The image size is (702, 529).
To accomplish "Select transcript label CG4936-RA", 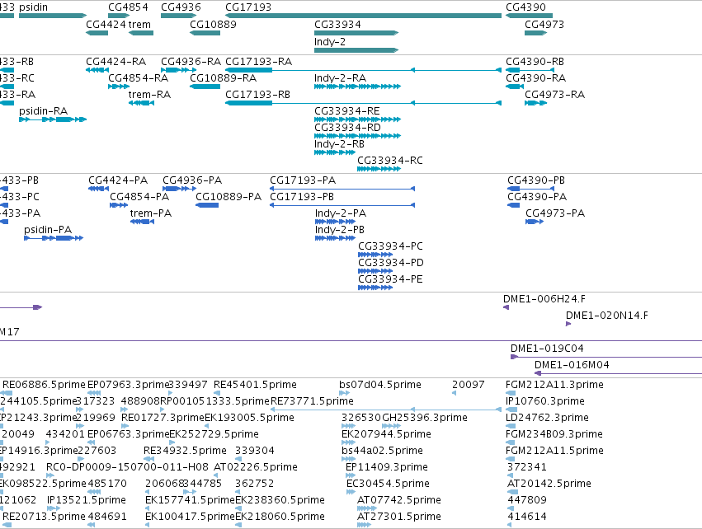I will coord(191,62).
